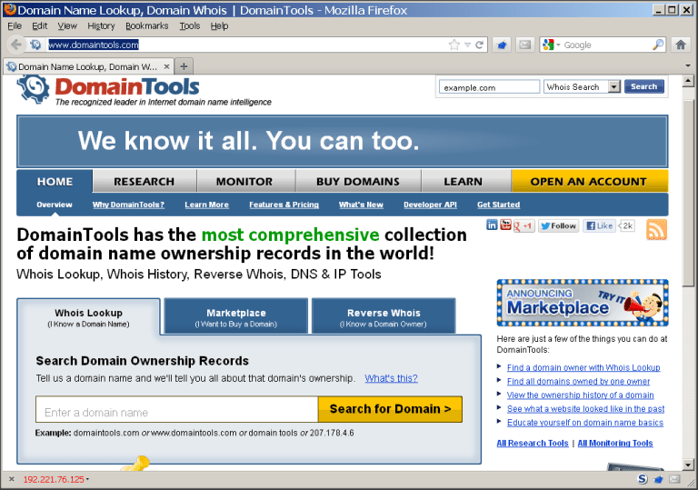Screen dimensions: 698x490
Task: Open the Tools menu
Action: click(x=190, y=25)
